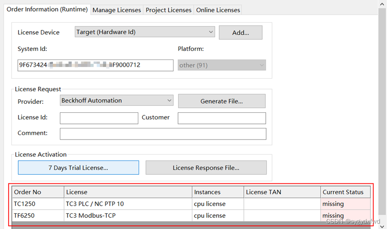Open the Platform dropdown showing other (91)

222,65
